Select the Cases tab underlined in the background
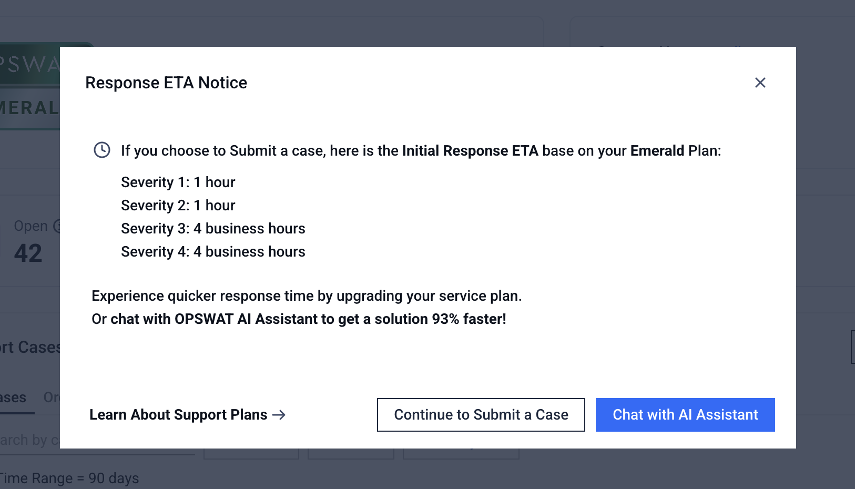Viewport: 855px width, 489px height. tap(14, 398)
